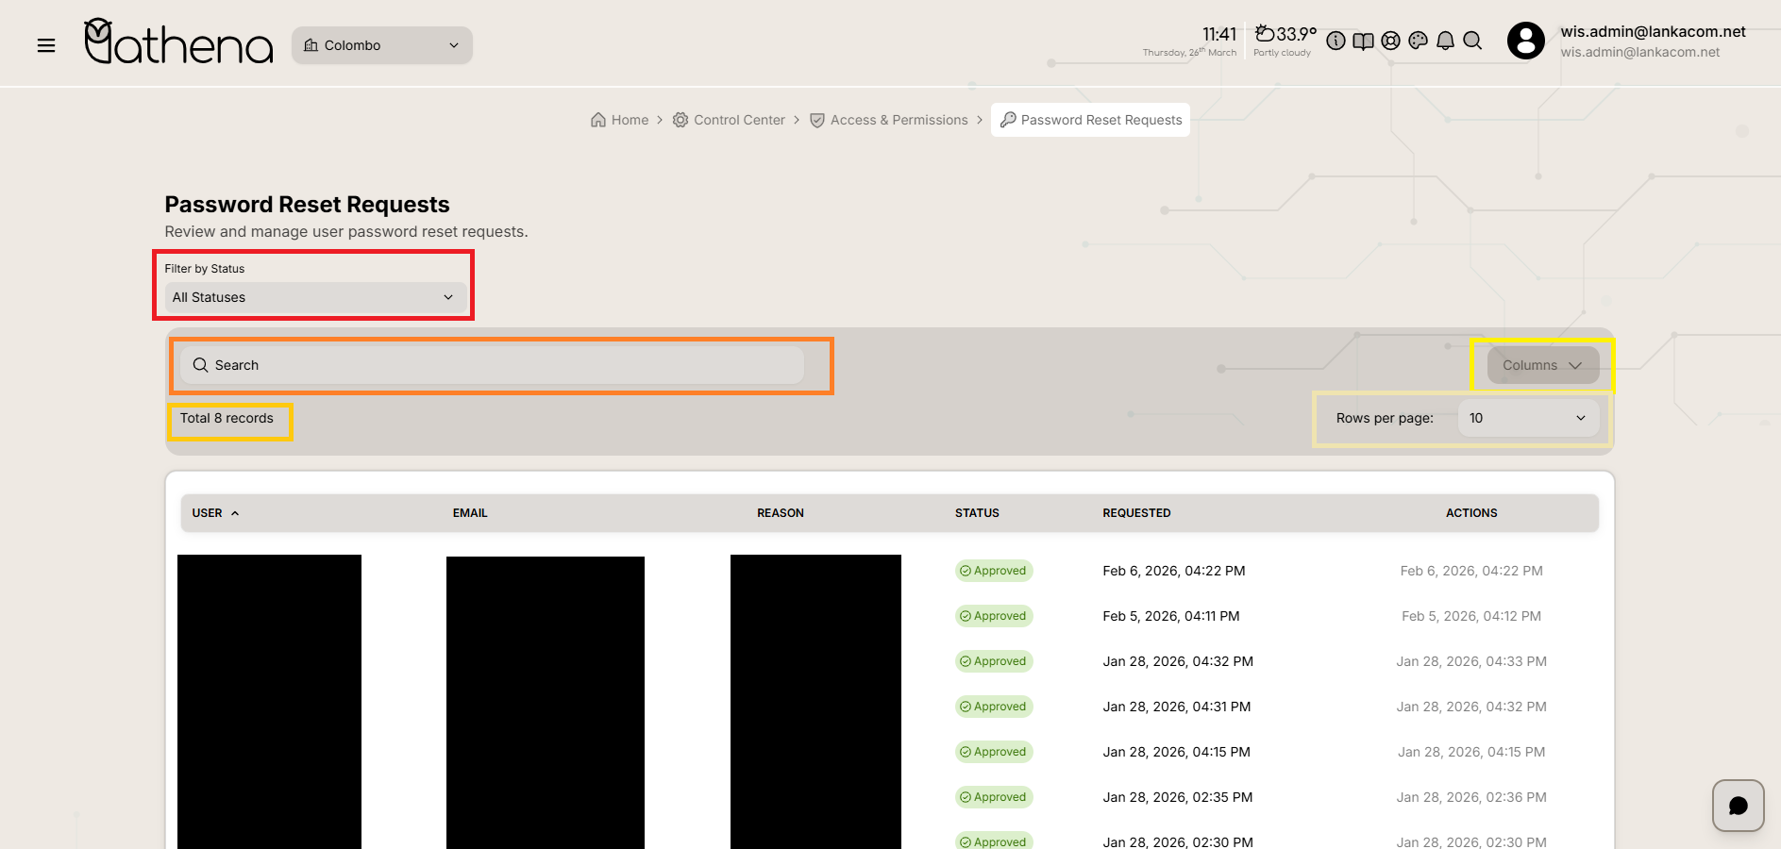Open the All Statuses filter dropdown
The height and width of the screenshot is (849, 1781).
coord(312,297)
